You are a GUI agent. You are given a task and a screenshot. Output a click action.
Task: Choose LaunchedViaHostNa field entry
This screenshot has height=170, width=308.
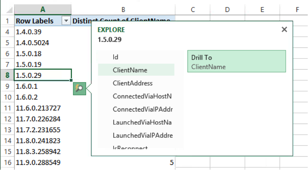[x=142, y=122]
